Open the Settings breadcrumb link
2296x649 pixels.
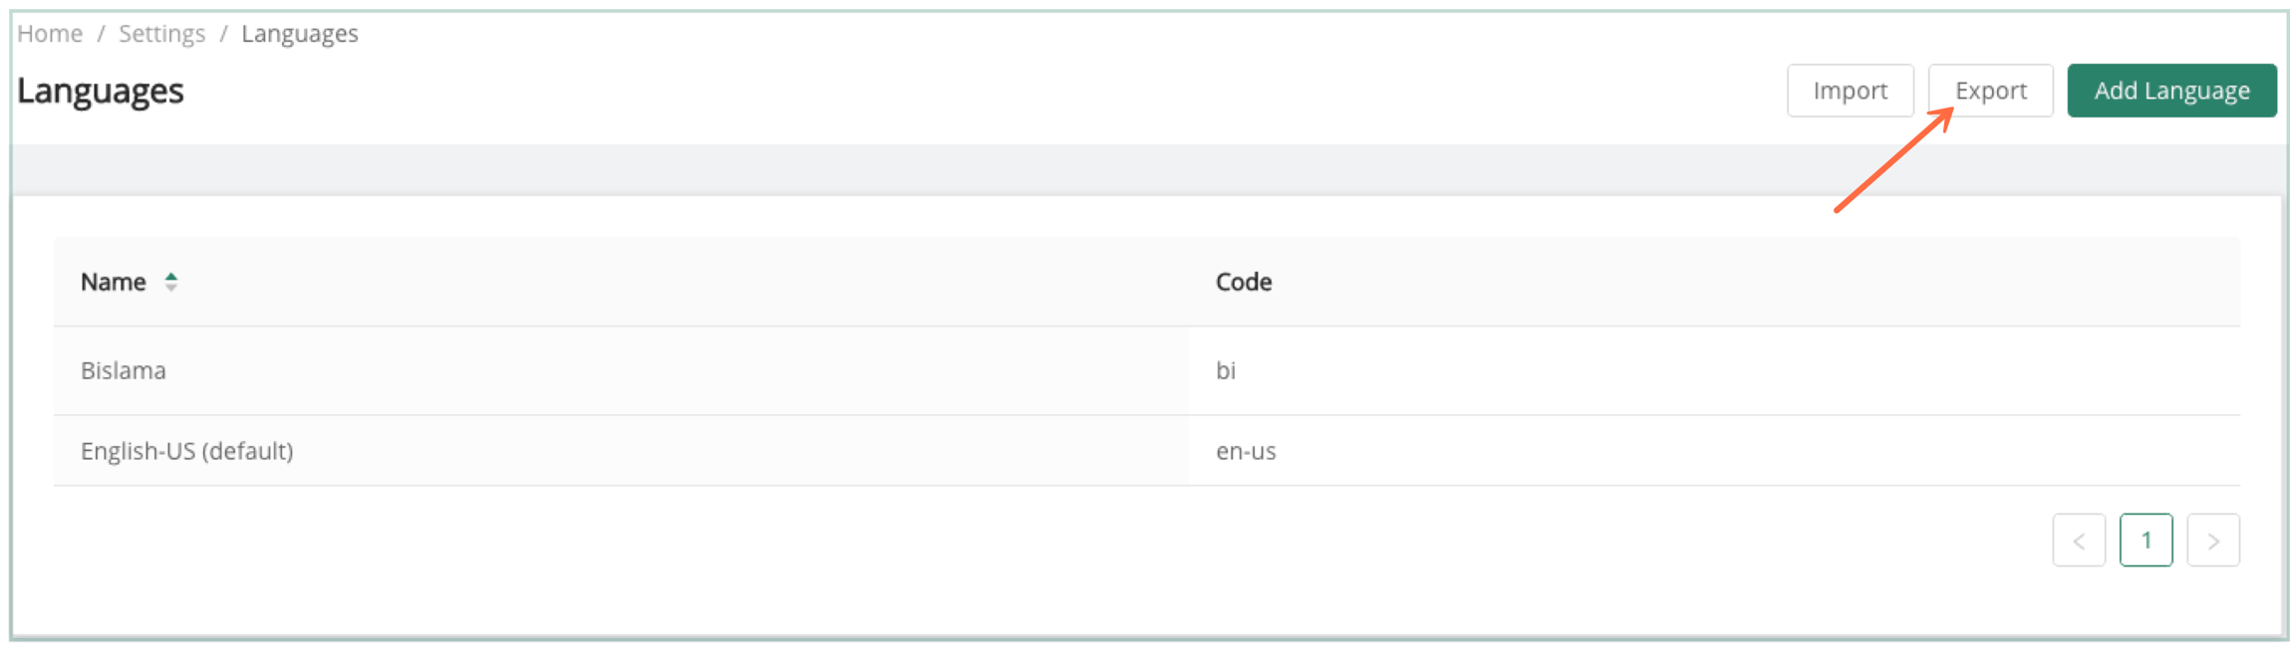point(161,34)
